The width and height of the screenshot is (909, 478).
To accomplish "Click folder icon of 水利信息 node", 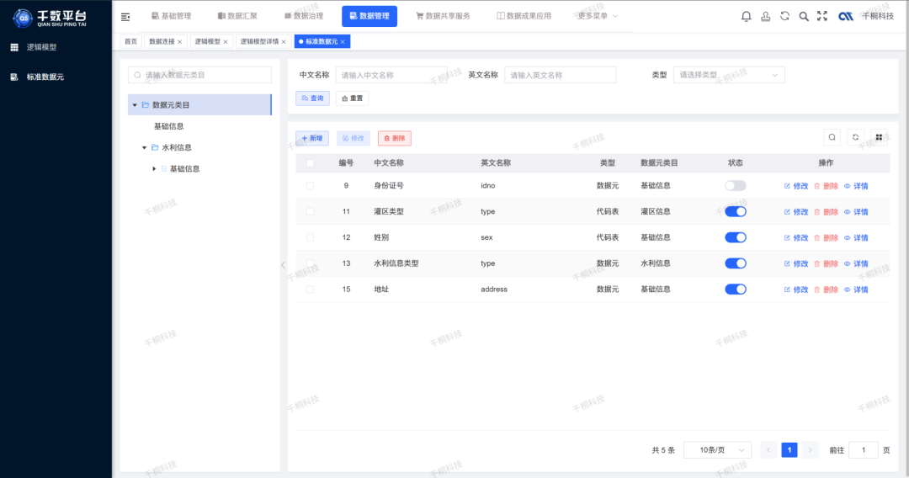I will [155, 148].
